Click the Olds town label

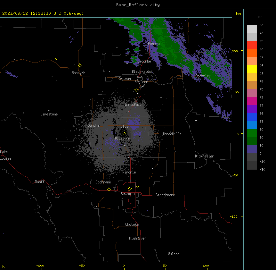[x=124, y=126]
